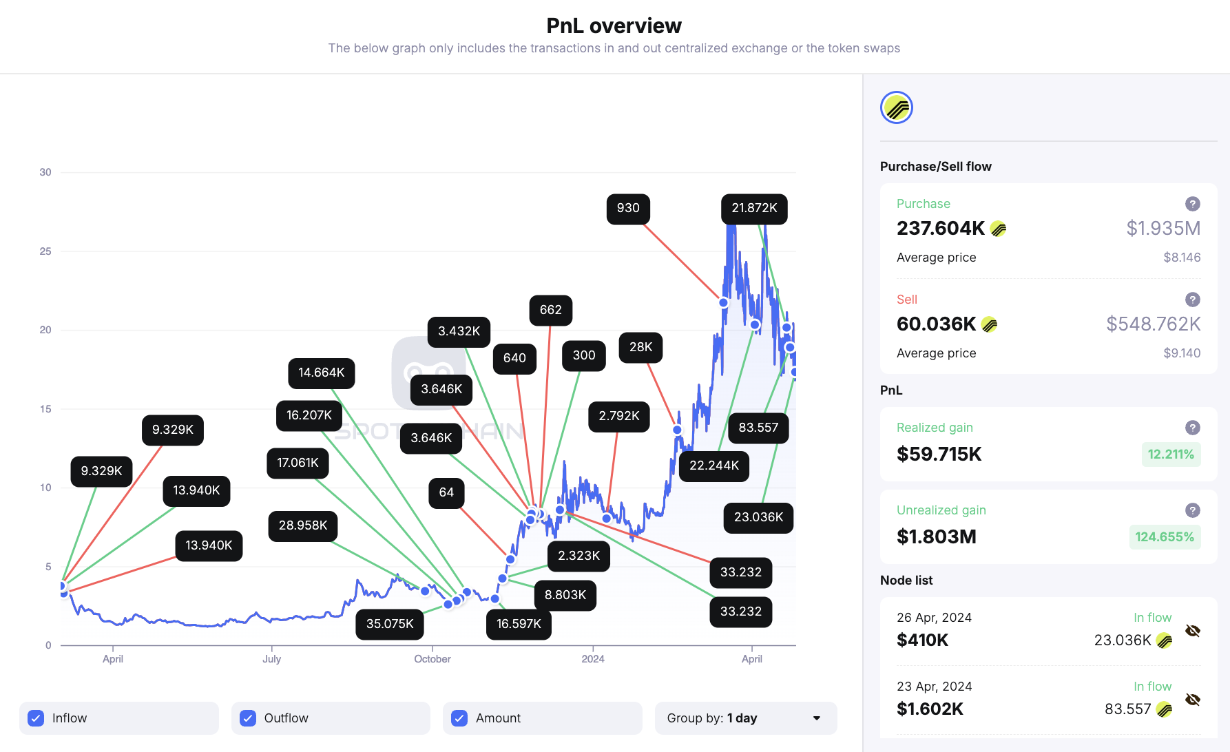Click the 21.872K label on the chart
The height and width of the screenshot is (752, 1230).
point(753,209)
